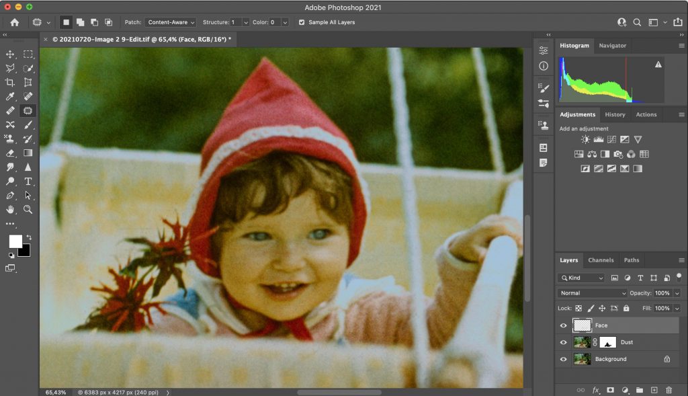Toggle lock image pixels

(x=591, y=309)
